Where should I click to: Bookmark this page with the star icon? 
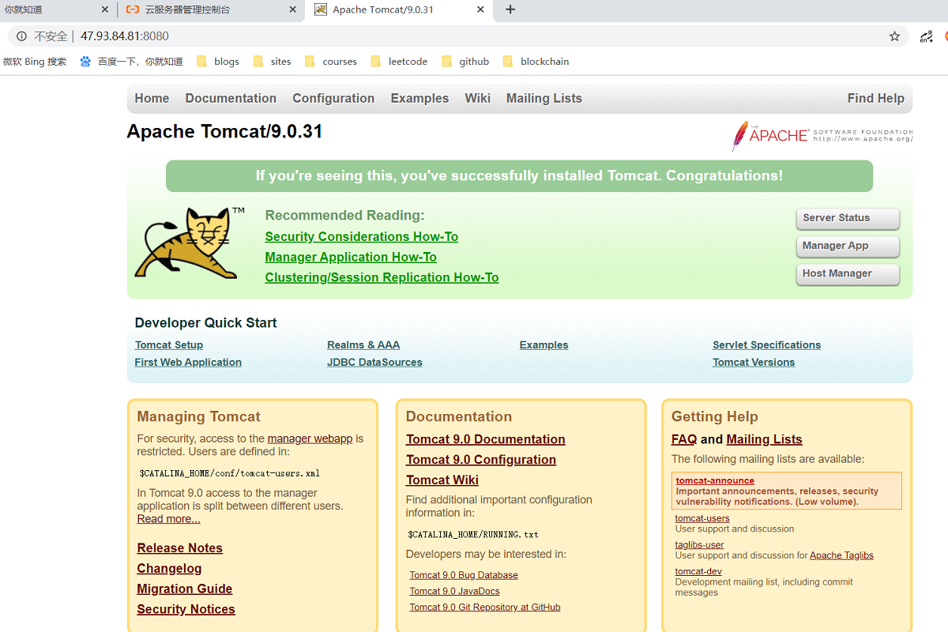click(894, 36)
